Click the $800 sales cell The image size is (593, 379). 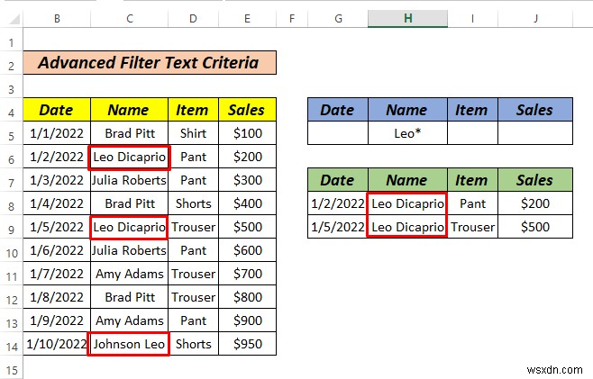click(247, 297)
